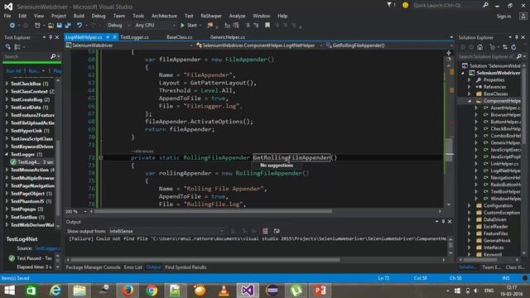
Task: Click the Save toolbar icon
Action: [x=59, y=26]
